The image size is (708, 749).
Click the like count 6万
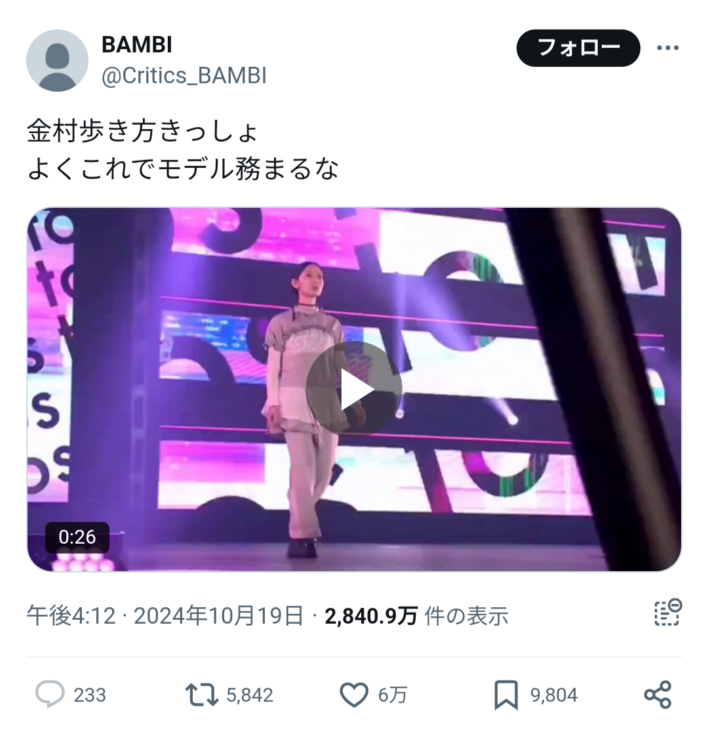click(393, 695)
